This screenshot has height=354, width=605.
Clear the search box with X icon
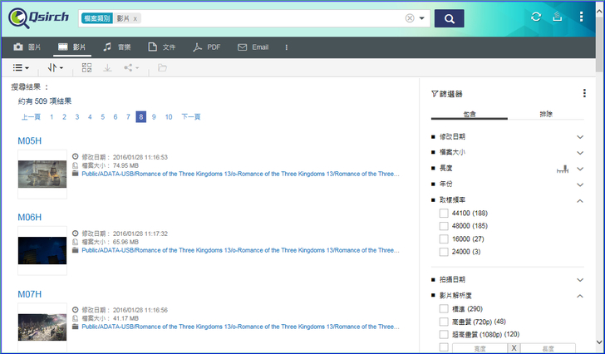(x=410, y=18)
